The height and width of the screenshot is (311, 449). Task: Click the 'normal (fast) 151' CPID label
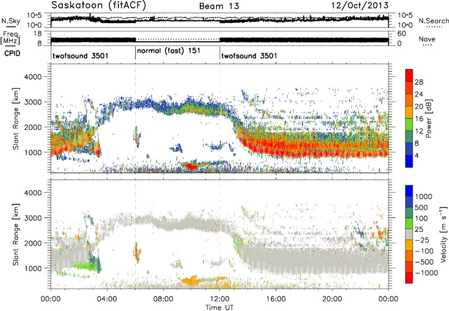point(168,51)
